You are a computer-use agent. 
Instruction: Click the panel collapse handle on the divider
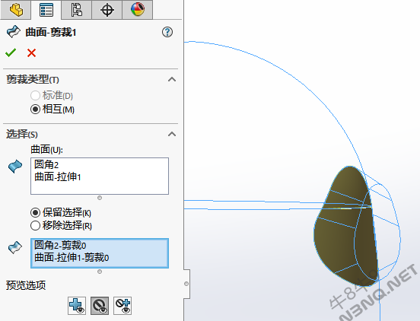pyautogui.click(x=186, y=284)
